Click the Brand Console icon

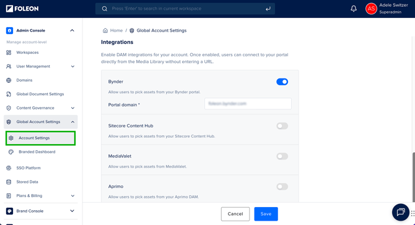point(9,211)
